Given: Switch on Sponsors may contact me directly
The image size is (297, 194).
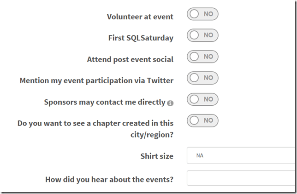Looking at the screenshot, I should [x=202, y=99].
